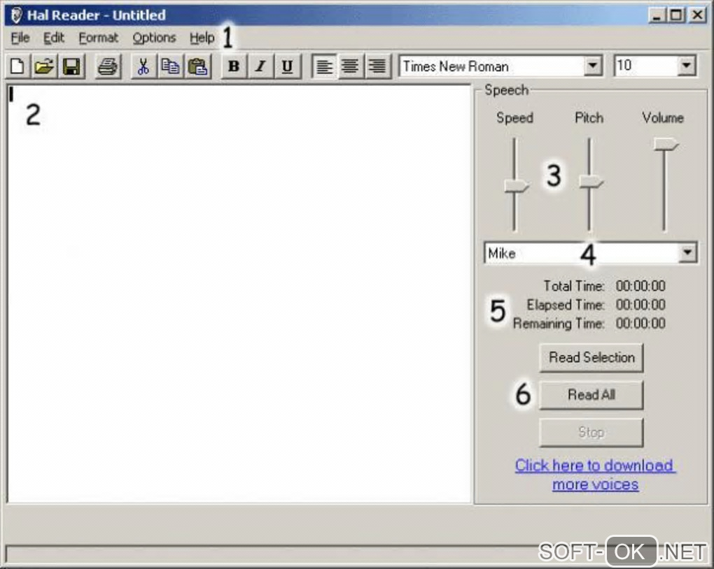
Task: Open the Format menu
Action: [99, 38]
